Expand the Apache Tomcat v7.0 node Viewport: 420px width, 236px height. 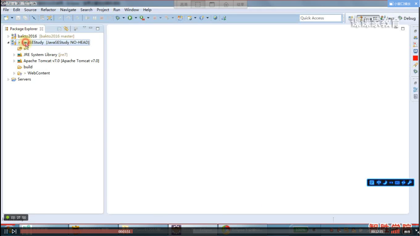tap(14, 61)
